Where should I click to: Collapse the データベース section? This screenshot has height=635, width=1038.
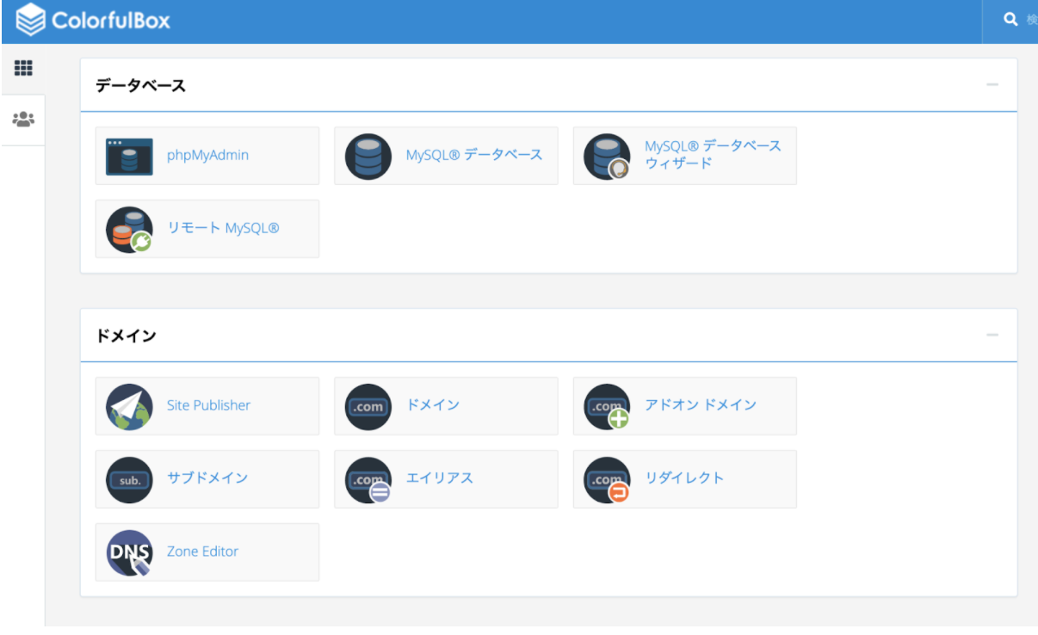tap(992, 84)
